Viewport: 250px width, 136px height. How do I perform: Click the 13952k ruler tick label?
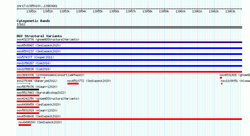point(48,11)
